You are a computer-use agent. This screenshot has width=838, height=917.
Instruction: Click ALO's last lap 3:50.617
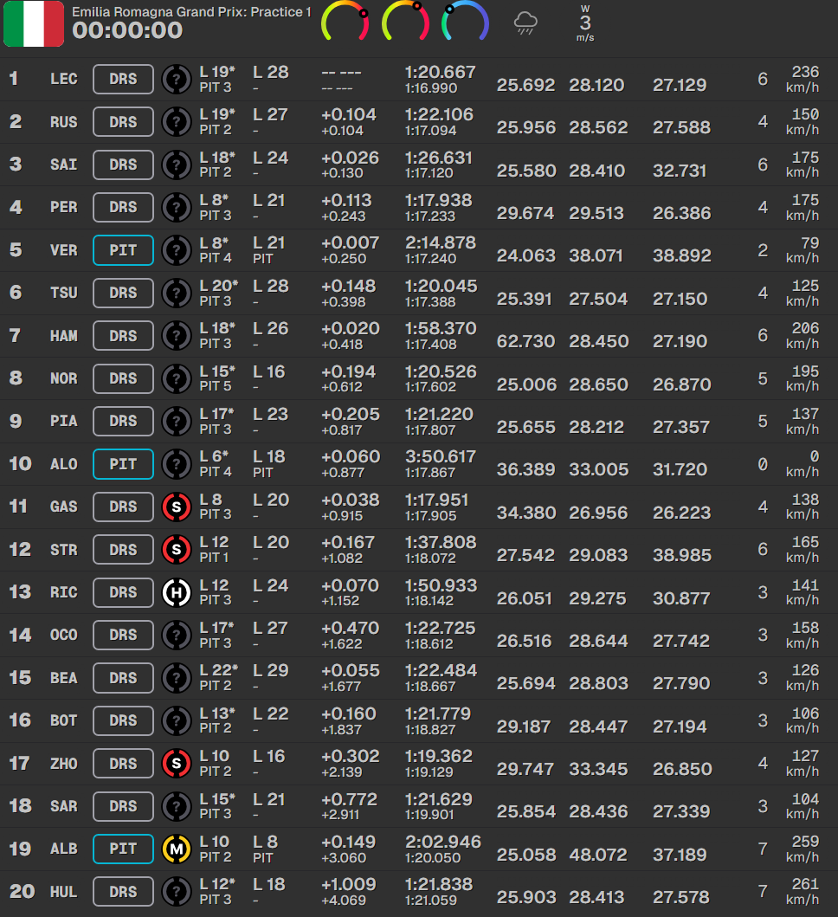click(x=441, y=456)
